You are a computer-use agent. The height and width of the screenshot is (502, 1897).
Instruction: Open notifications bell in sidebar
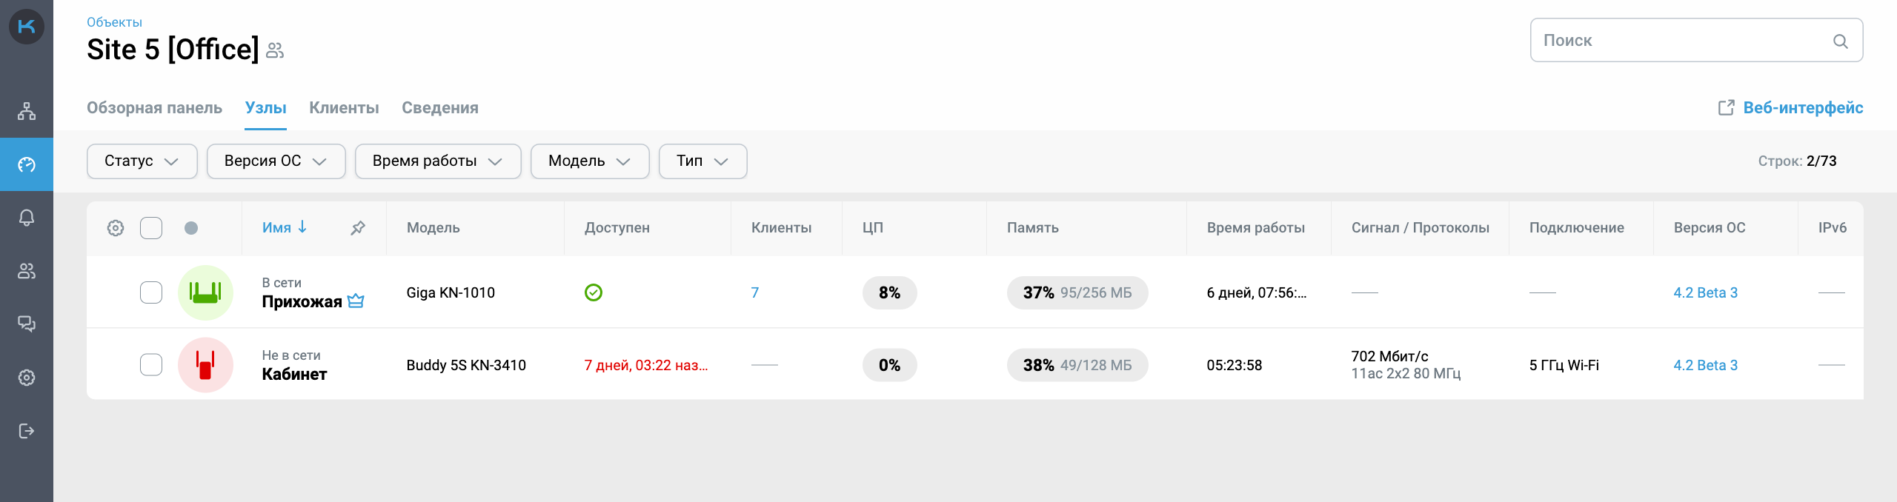tap(27, 218)
